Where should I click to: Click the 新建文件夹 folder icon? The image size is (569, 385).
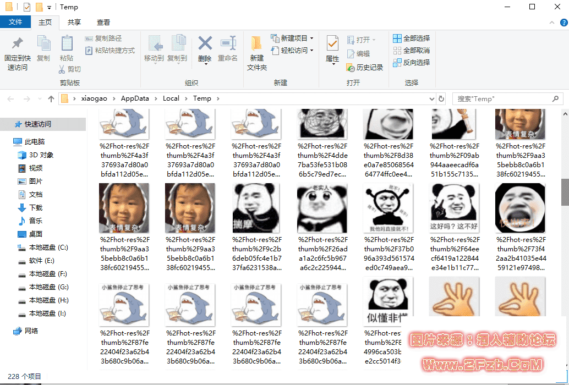click(x=256, y=43)
